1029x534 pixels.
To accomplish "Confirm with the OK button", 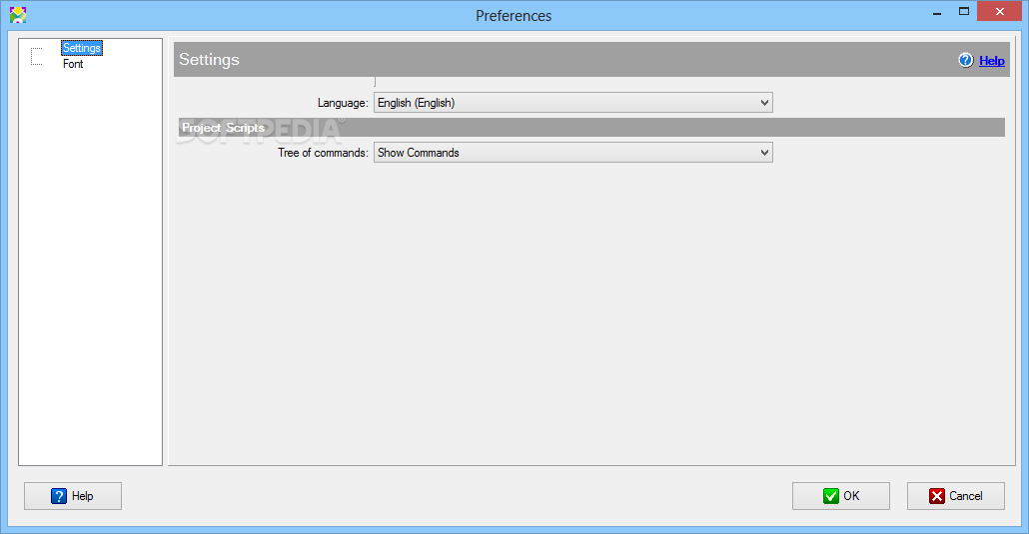I will (840, 496).
